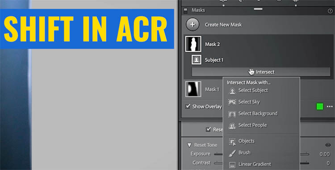This screenshot has height=170, width=335.
Task: Toggle the Tone section eye visibility icon
Action: click(x=328, y=145)
